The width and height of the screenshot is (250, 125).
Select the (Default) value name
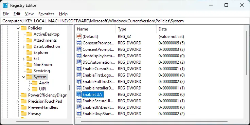click(90, 37)
